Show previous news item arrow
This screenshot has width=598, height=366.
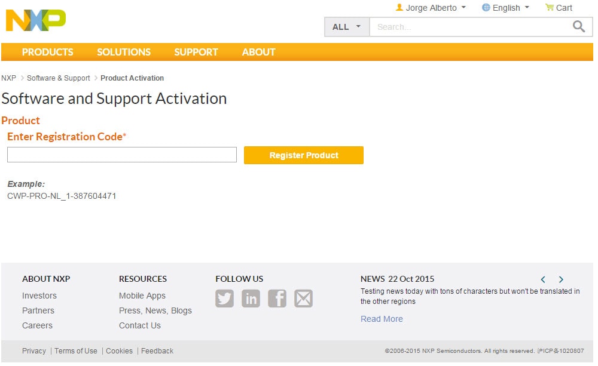point(543,279)
